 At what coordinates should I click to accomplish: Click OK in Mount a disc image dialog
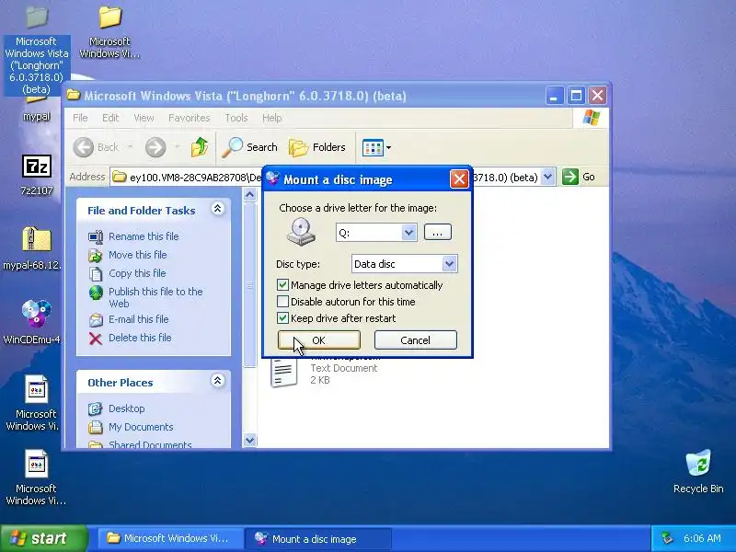(x=319, y=340)
